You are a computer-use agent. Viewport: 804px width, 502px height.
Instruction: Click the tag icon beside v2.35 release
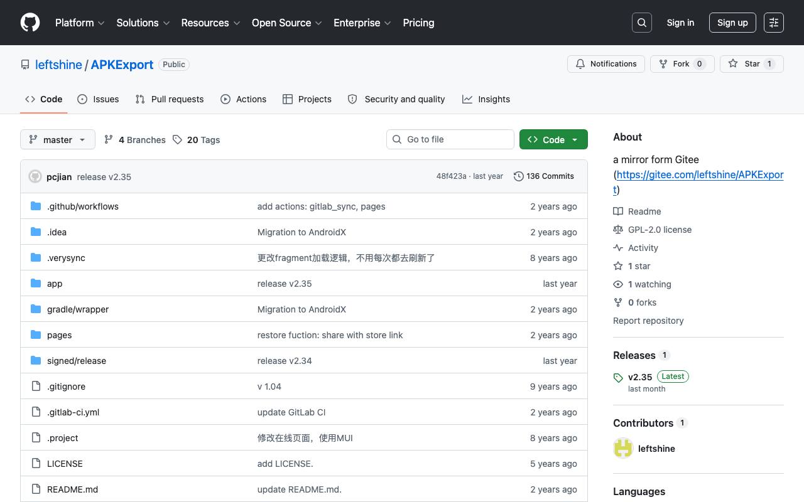point(618,378)
